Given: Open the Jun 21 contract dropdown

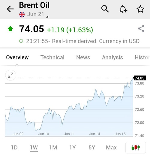Looking at the screenshot, I should 35,14.
